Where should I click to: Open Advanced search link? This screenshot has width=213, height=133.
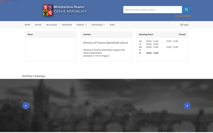[x=183, y=16]
